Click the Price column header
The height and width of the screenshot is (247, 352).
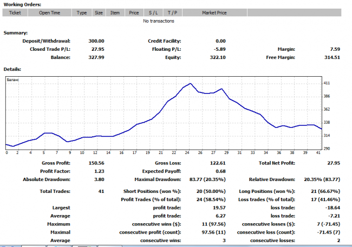coord(134,12)
